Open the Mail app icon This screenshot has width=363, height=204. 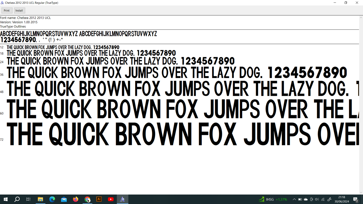pyautogui.click(x=64, y=199)
